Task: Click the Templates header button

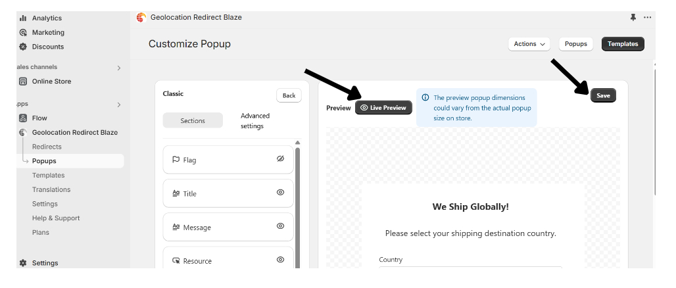Action: (x=623, y=44)
